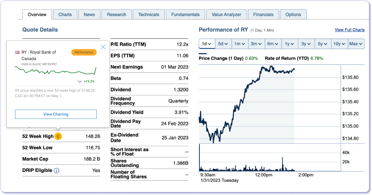The height and width of the screenshot is (195, 372).
Task: Click the Dividend Frequency value Quarterly
Action: (x=178, y=101)
